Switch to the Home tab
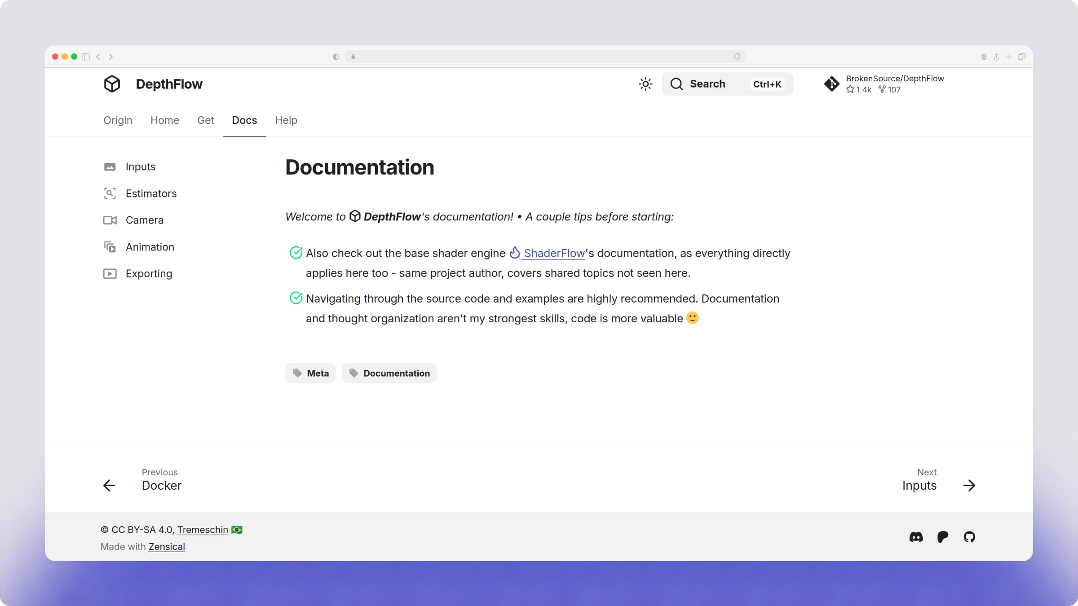 (x=165, y=120)
